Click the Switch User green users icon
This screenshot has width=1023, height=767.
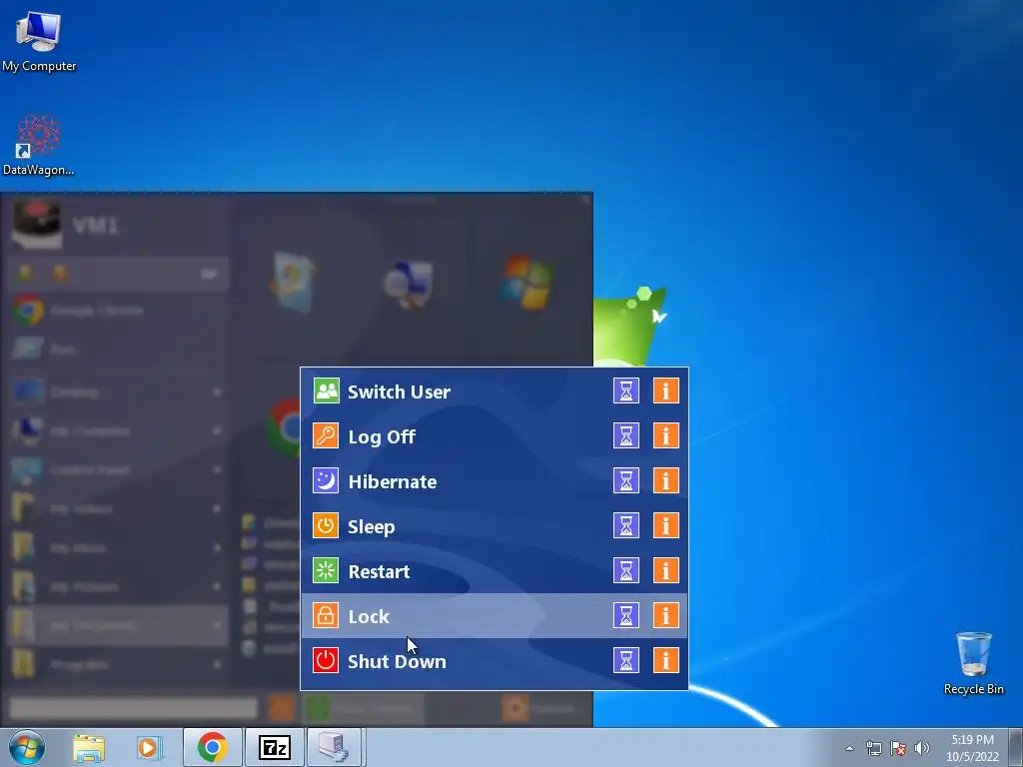click(x=326, y=391)
